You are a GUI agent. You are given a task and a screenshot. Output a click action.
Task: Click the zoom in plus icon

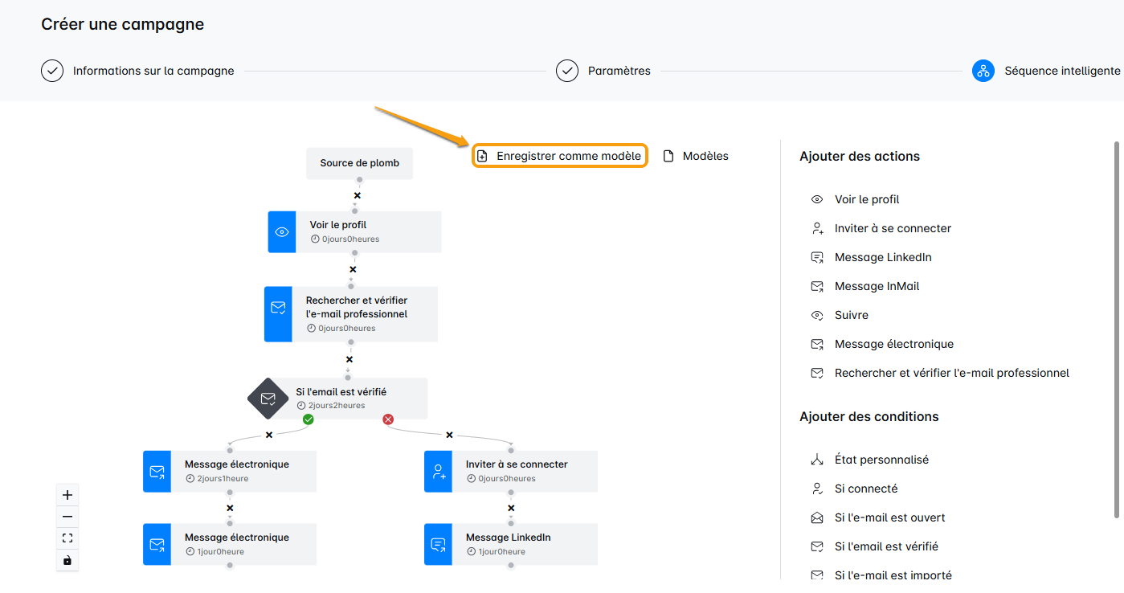[67, 495]
